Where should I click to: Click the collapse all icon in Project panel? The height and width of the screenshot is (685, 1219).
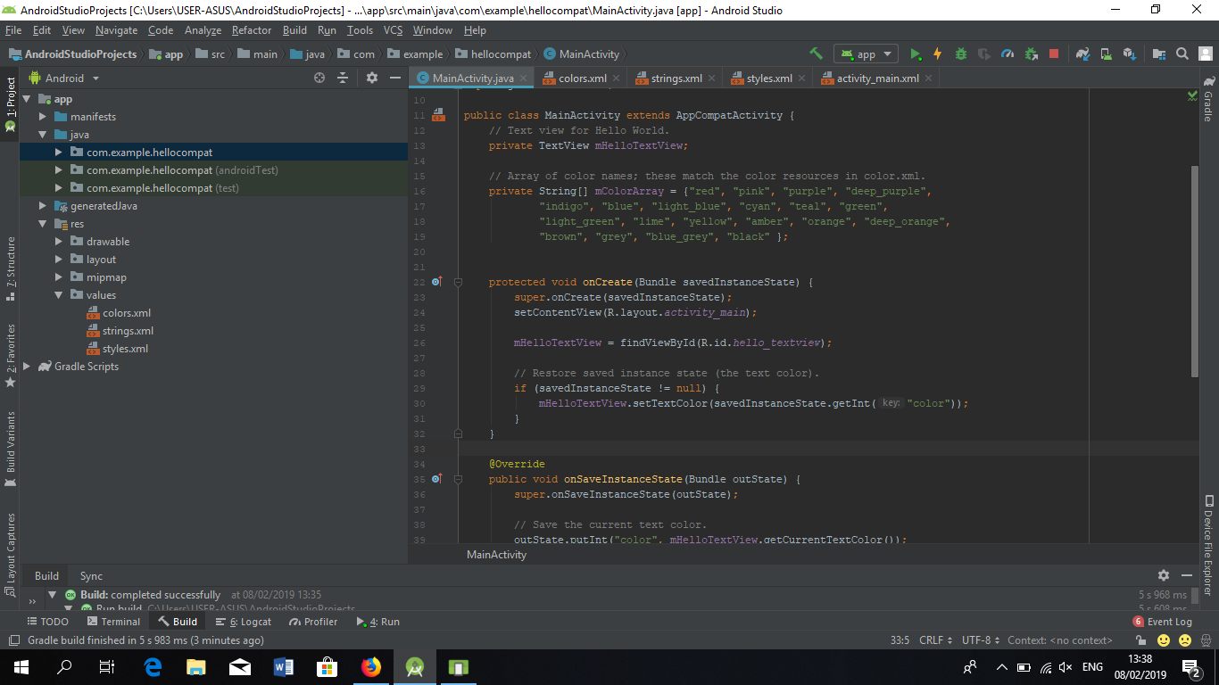point(343,78)
